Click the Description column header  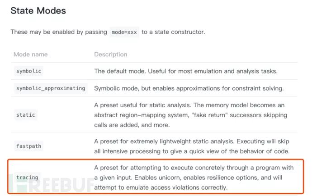click(x=110, y=55)
